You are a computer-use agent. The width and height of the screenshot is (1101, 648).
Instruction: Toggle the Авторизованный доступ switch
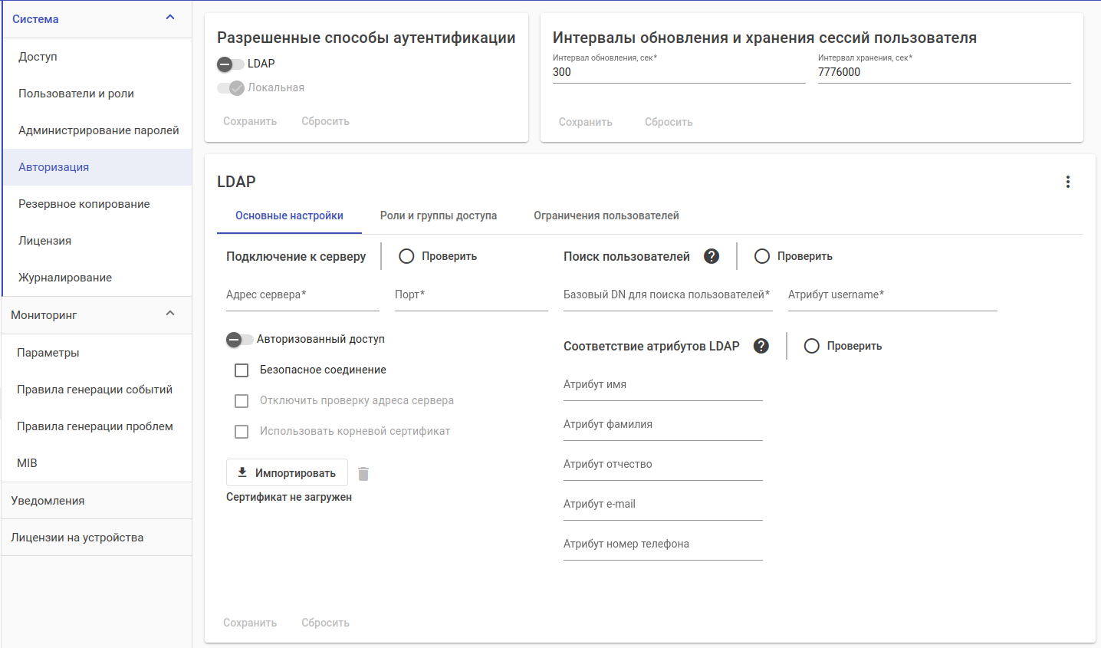point(238,339)
